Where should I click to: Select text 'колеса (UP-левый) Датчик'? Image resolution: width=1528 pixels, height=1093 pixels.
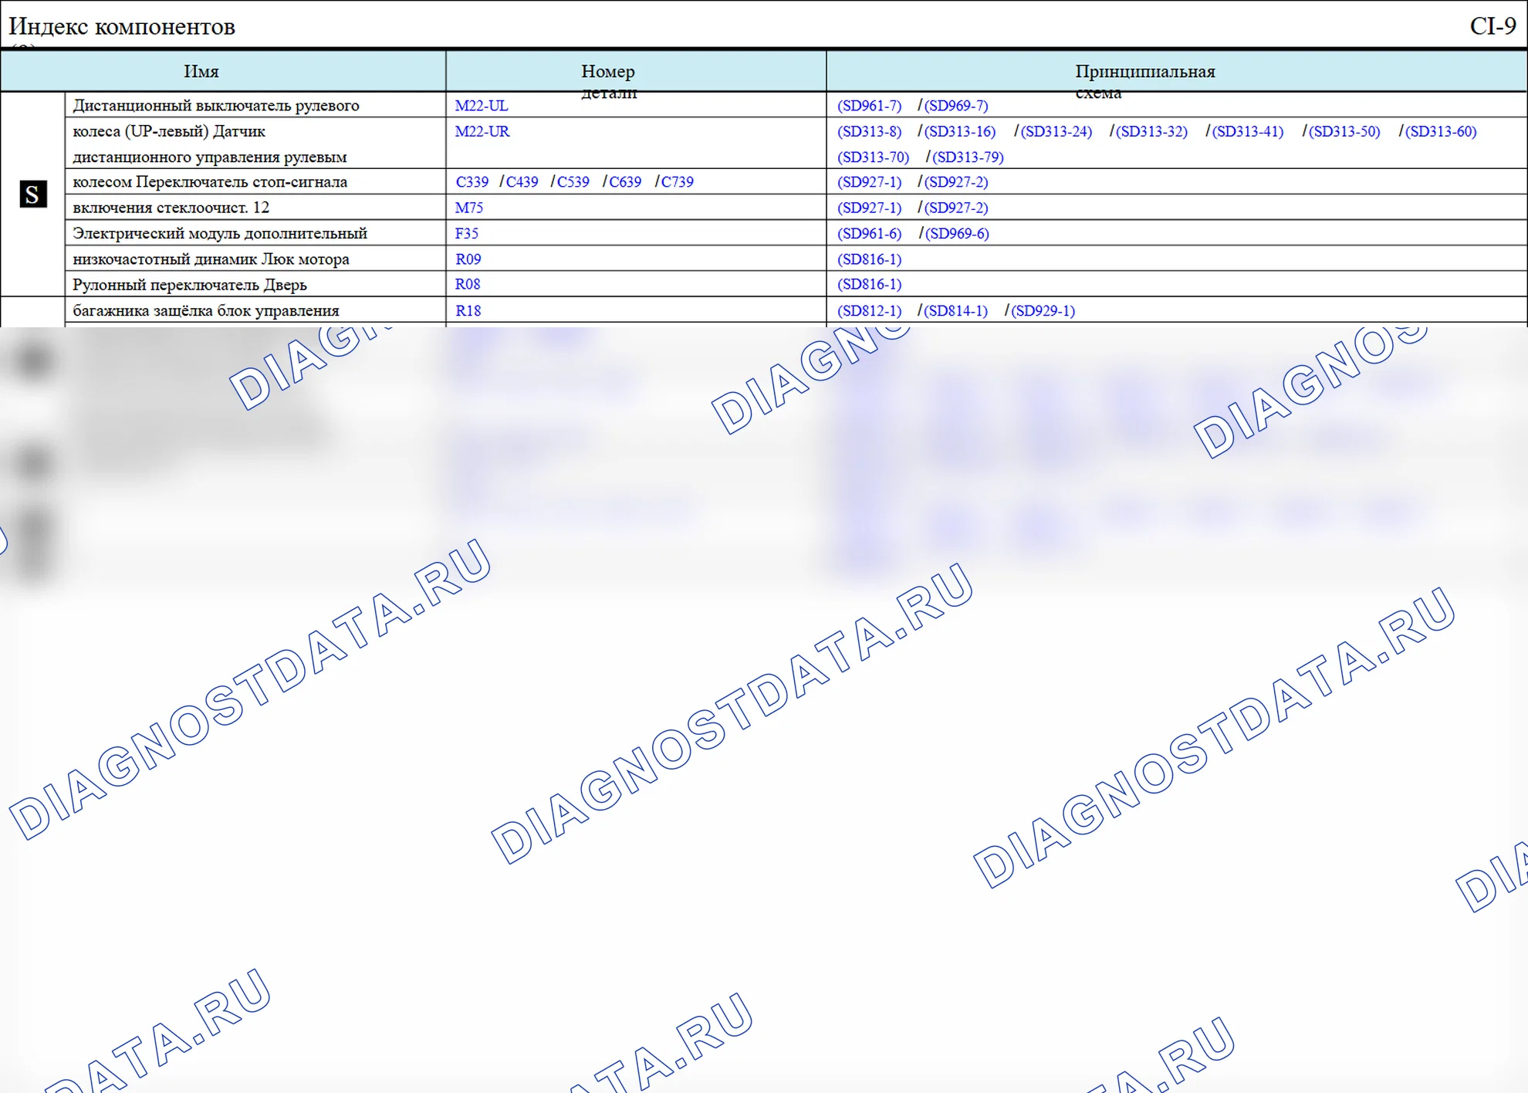point(169,131)
